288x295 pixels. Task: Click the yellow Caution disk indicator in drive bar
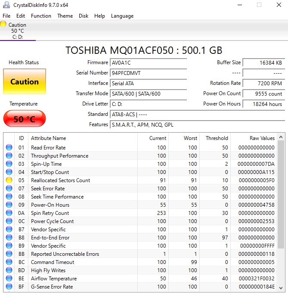click(3, 25)
